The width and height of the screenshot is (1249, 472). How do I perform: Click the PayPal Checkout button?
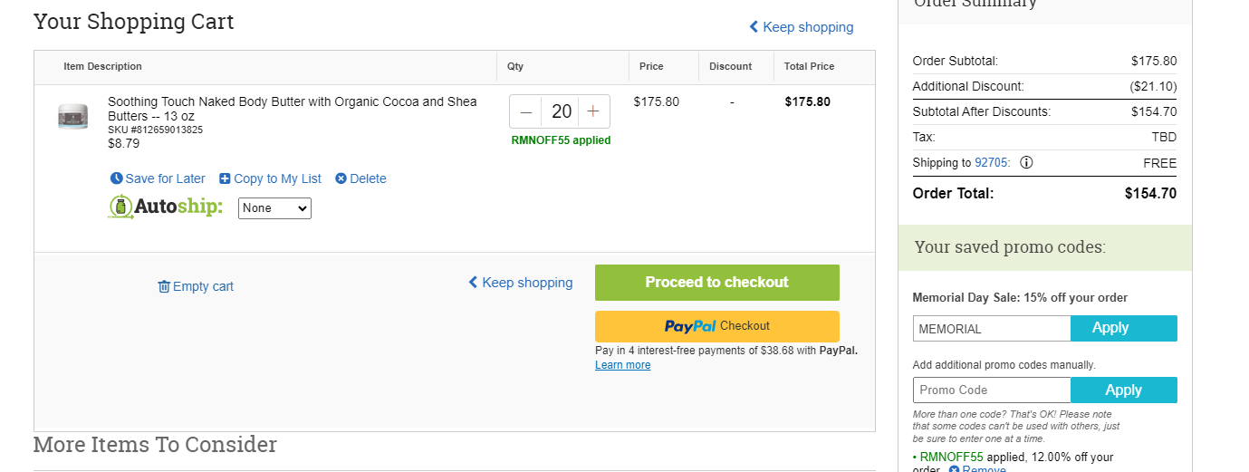[716, 326]
